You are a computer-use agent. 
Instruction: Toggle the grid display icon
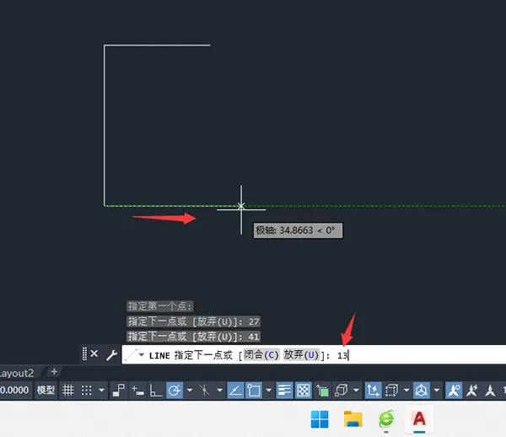coord(67,391)
